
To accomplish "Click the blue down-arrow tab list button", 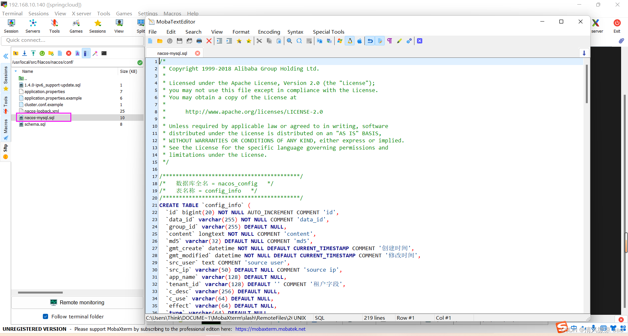I will tap(584, 53).
